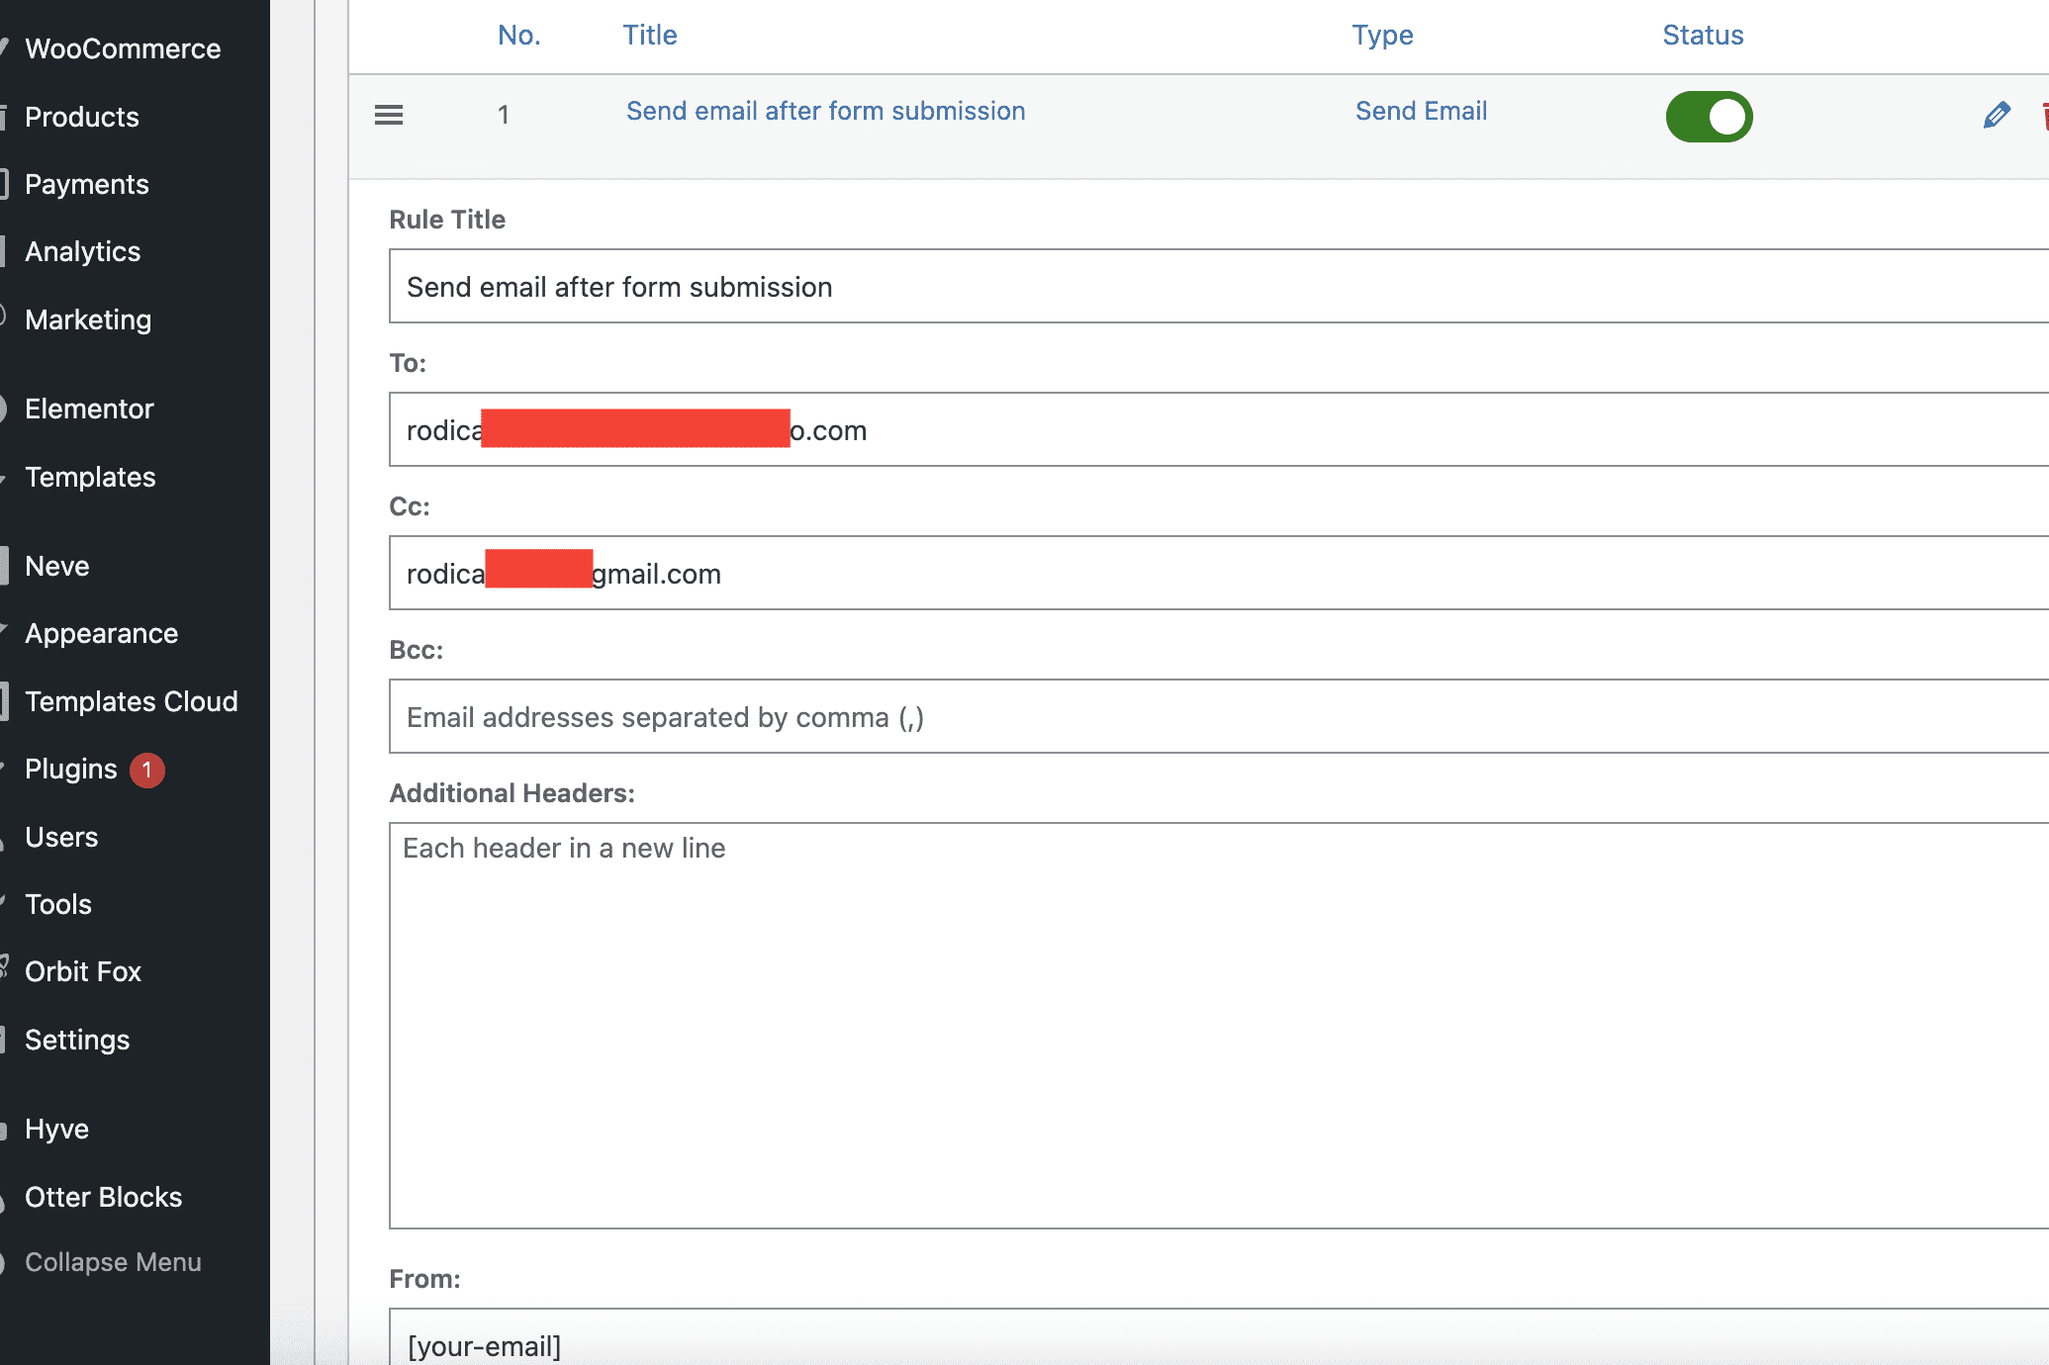2049x1365 pixels.
Task: Toggle the Send Email rule status switch
Action: point(1709,117)
